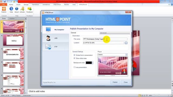Select the My Computer publish destination
Viewport: 173px width, 97px height.
[55, 30]
